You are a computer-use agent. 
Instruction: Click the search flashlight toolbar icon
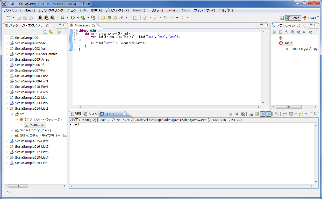[x=122, y=18]
